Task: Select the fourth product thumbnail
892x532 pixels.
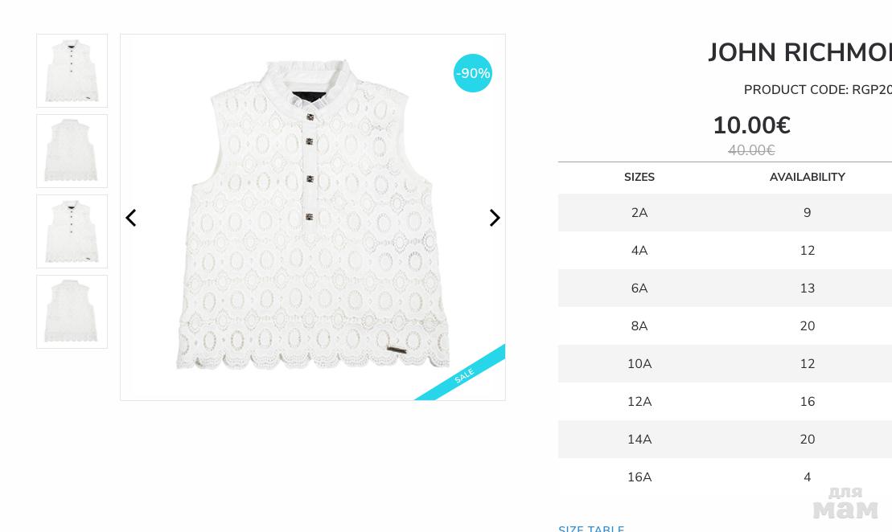Action: coord(72,312)
